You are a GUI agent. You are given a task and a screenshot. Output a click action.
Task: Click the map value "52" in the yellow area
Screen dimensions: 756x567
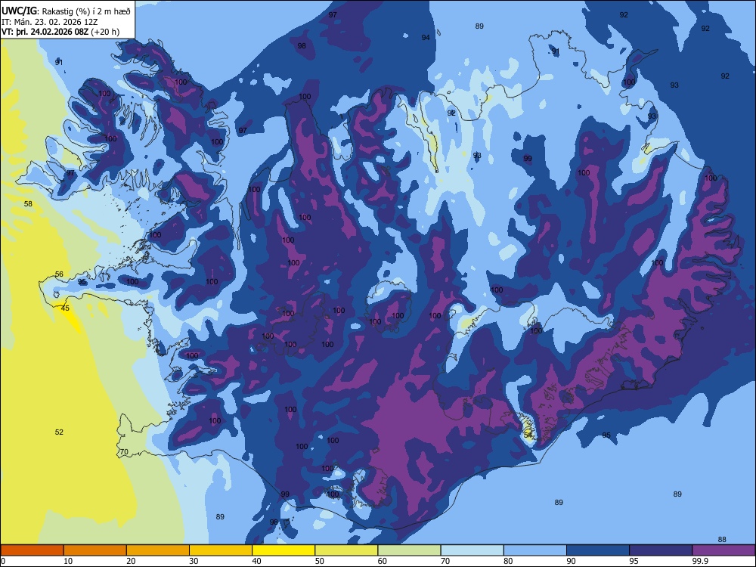coord(59,432)
